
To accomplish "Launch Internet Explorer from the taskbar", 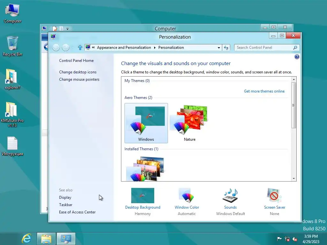I will click(x=27, y=239).
